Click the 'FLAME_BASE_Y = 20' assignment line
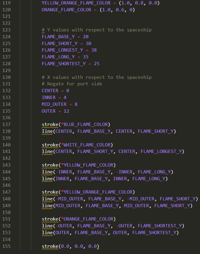200x254 pixels. point(65,37)
